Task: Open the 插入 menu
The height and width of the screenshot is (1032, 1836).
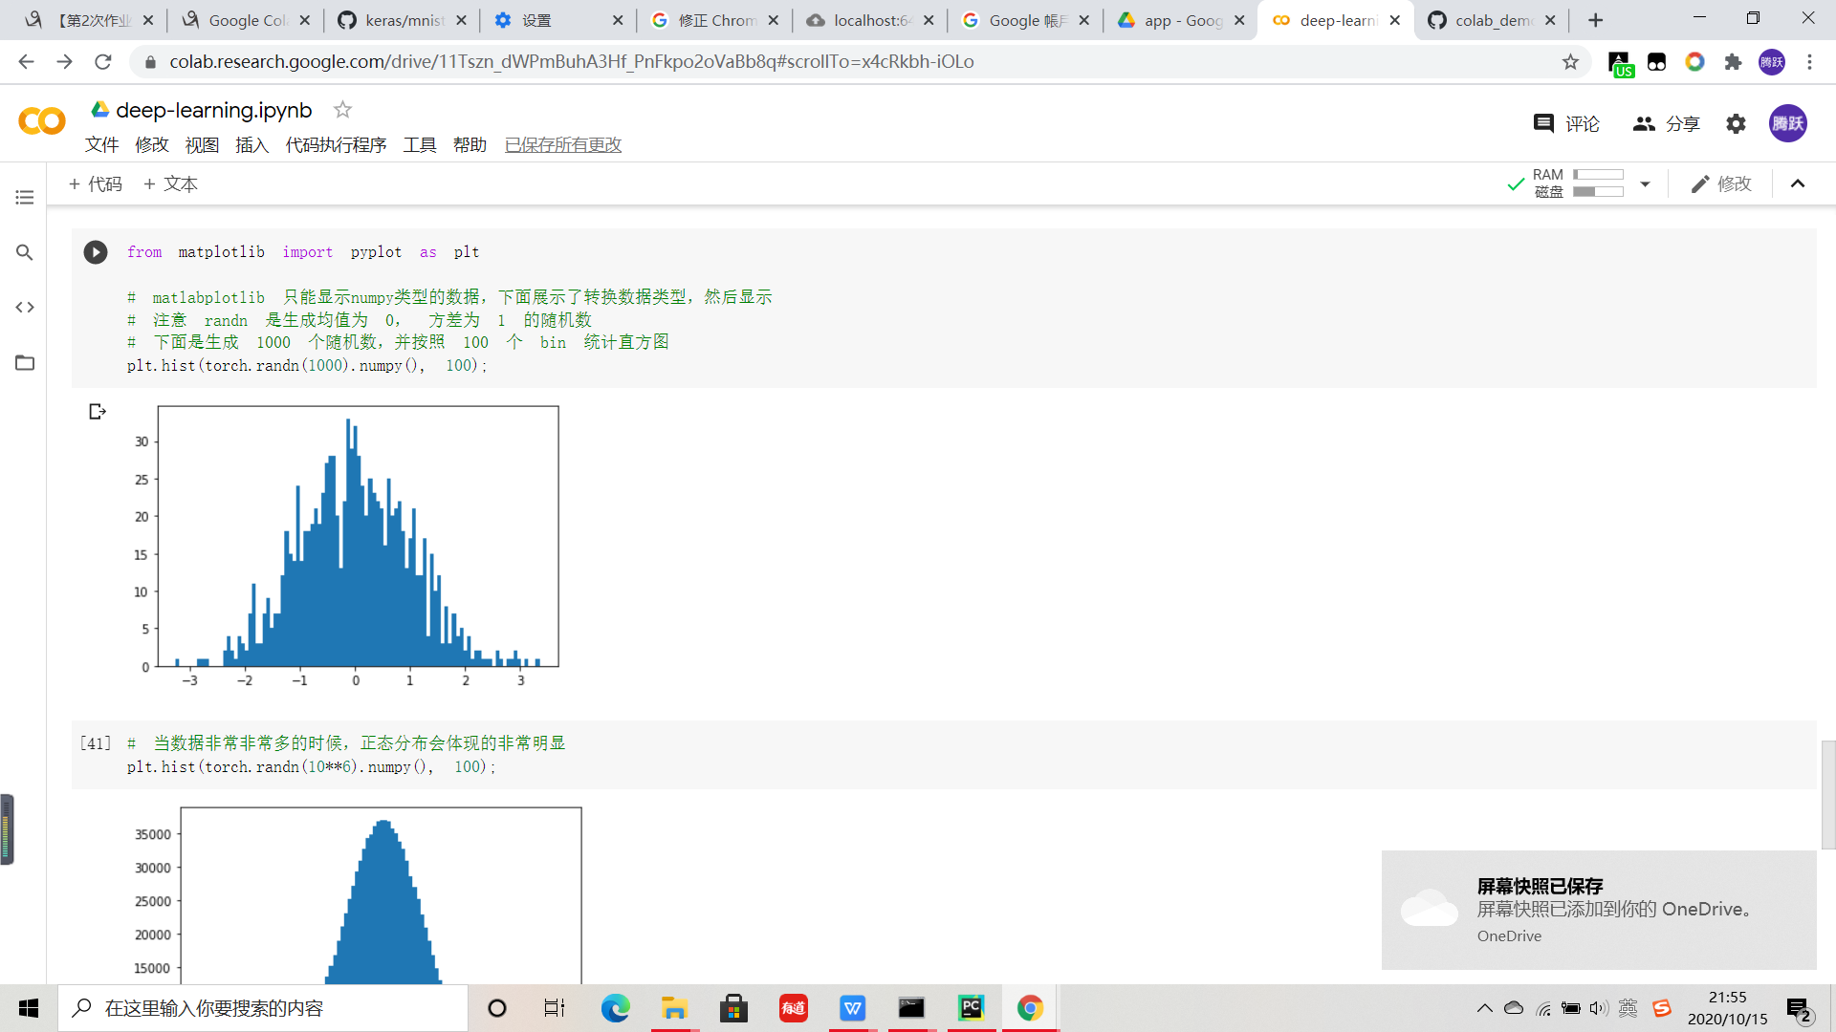Action: (251, 144)
